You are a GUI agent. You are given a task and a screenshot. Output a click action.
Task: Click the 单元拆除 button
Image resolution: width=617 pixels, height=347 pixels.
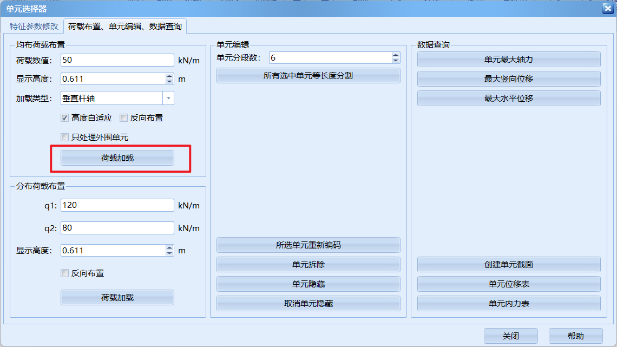coord(308,265)
